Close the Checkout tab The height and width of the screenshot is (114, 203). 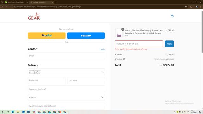pos(52,2)
